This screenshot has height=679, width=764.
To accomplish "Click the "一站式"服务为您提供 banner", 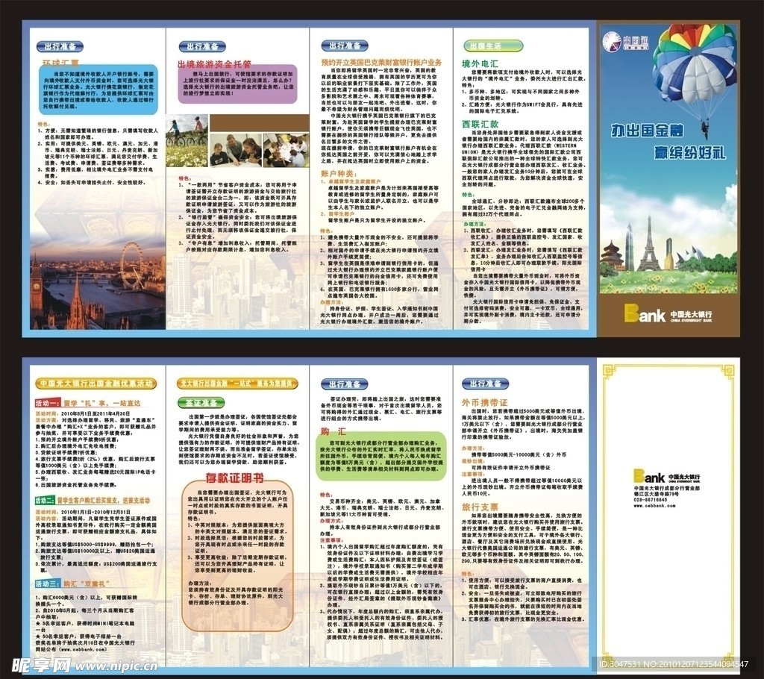I will pos(237,384).
